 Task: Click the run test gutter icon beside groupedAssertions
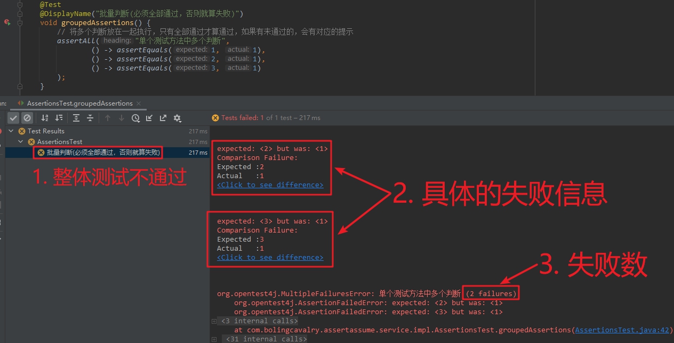click(x=7, y=22)
